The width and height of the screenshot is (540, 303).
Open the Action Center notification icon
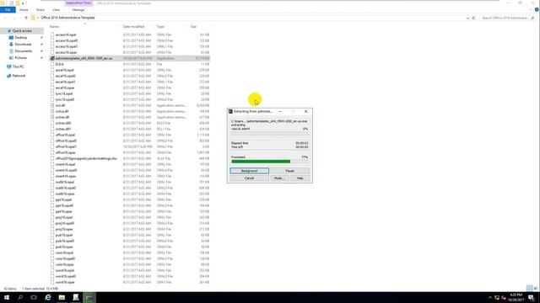click(x=532, y=297)
